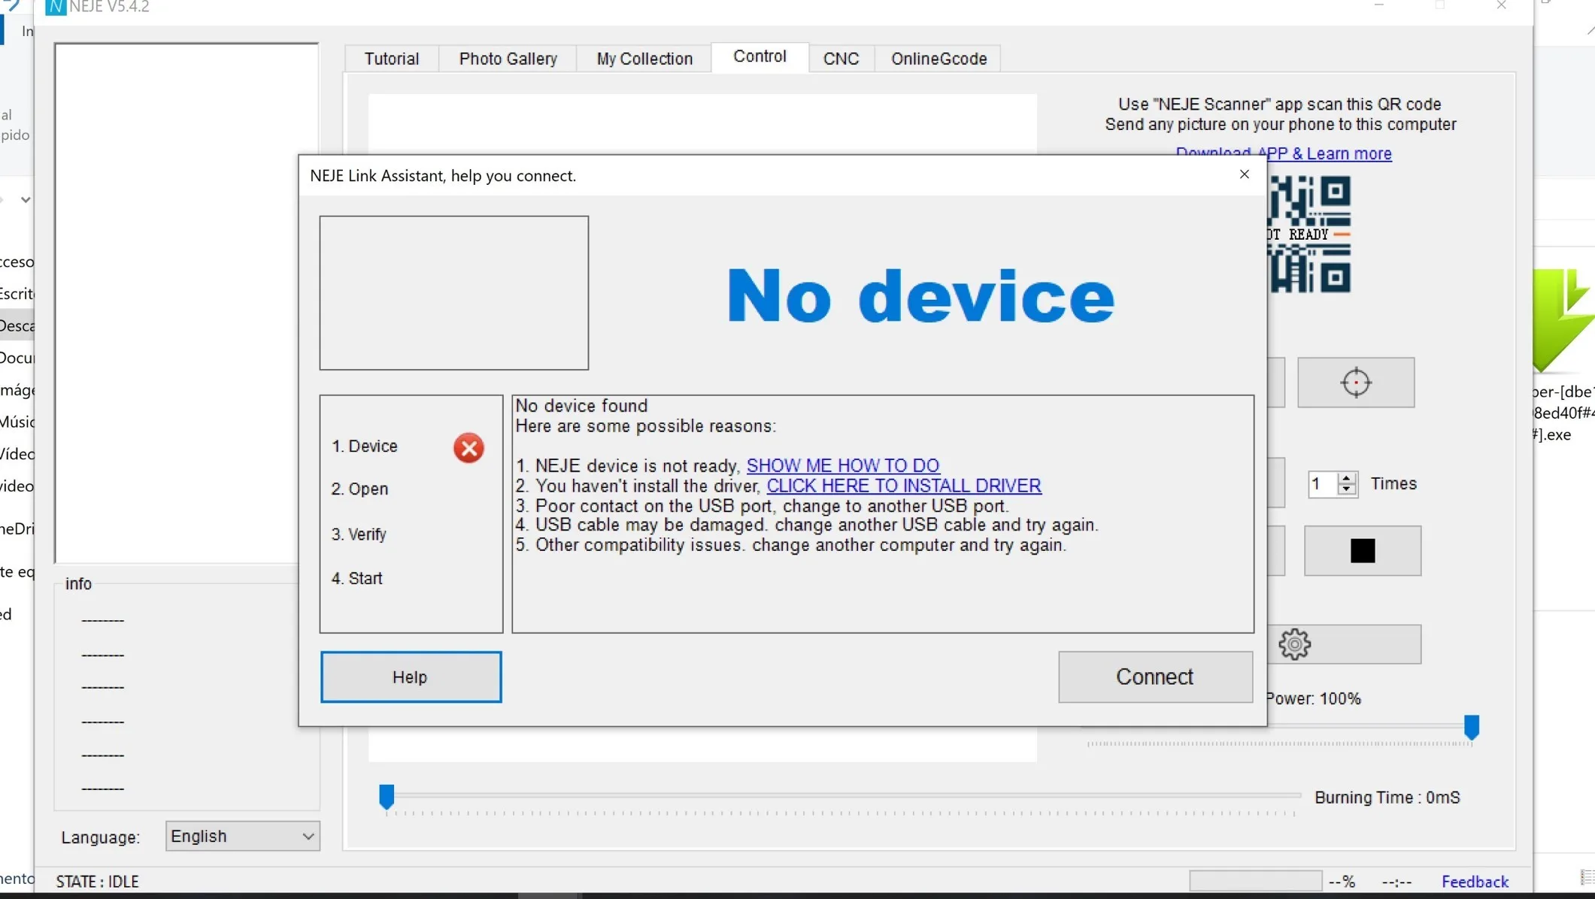
Task: Click the red error icon beside Device
Action: (468, 448)
